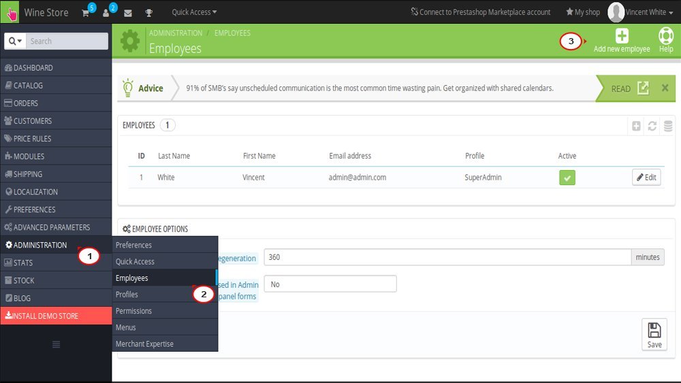Image resolution: width=681 pixels, height=383 pixels.
Task: Click READ advice button
Action: tap(630, 88)
